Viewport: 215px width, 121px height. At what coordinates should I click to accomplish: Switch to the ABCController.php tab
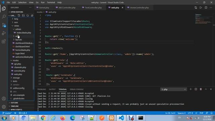point(67,8)
